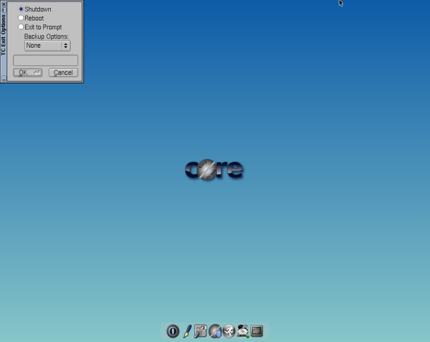Expand the Backup Options None dropdown
This screenshot has width=430, height=342.
[x=47, y=46]
